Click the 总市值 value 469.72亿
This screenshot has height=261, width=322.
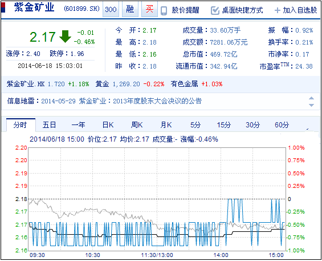(223, 54)
